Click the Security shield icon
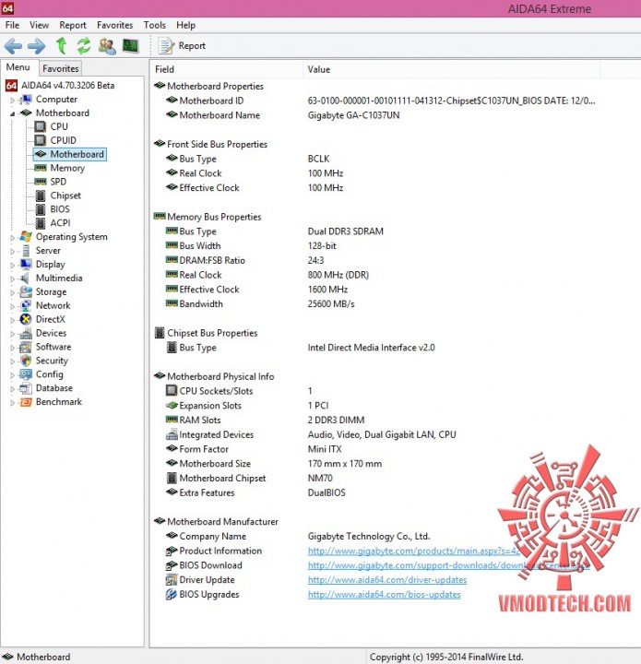Image resolution: width=641 pixels, height=664 pixels. pyautogui.click(x=26, y=361)
